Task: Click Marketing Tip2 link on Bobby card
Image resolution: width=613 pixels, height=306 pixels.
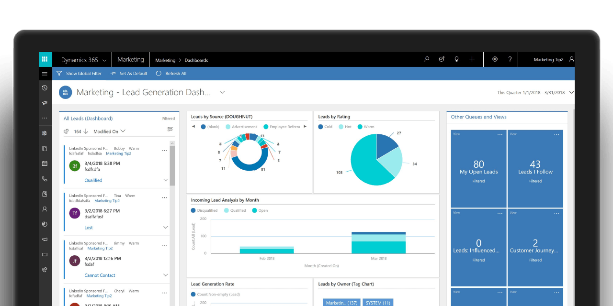Action: click(x=118, y=153)
